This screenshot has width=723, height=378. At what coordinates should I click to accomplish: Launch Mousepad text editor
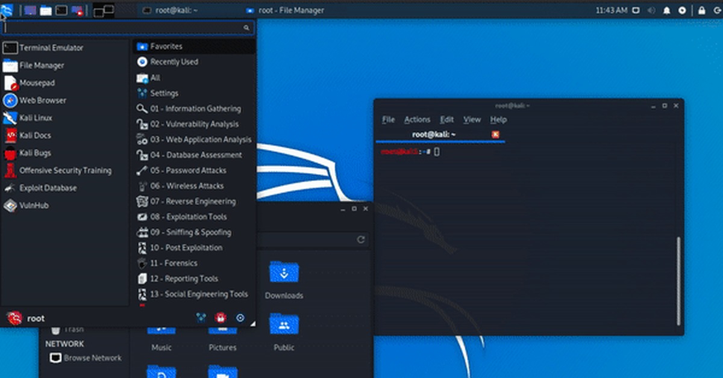coord(37,83)
